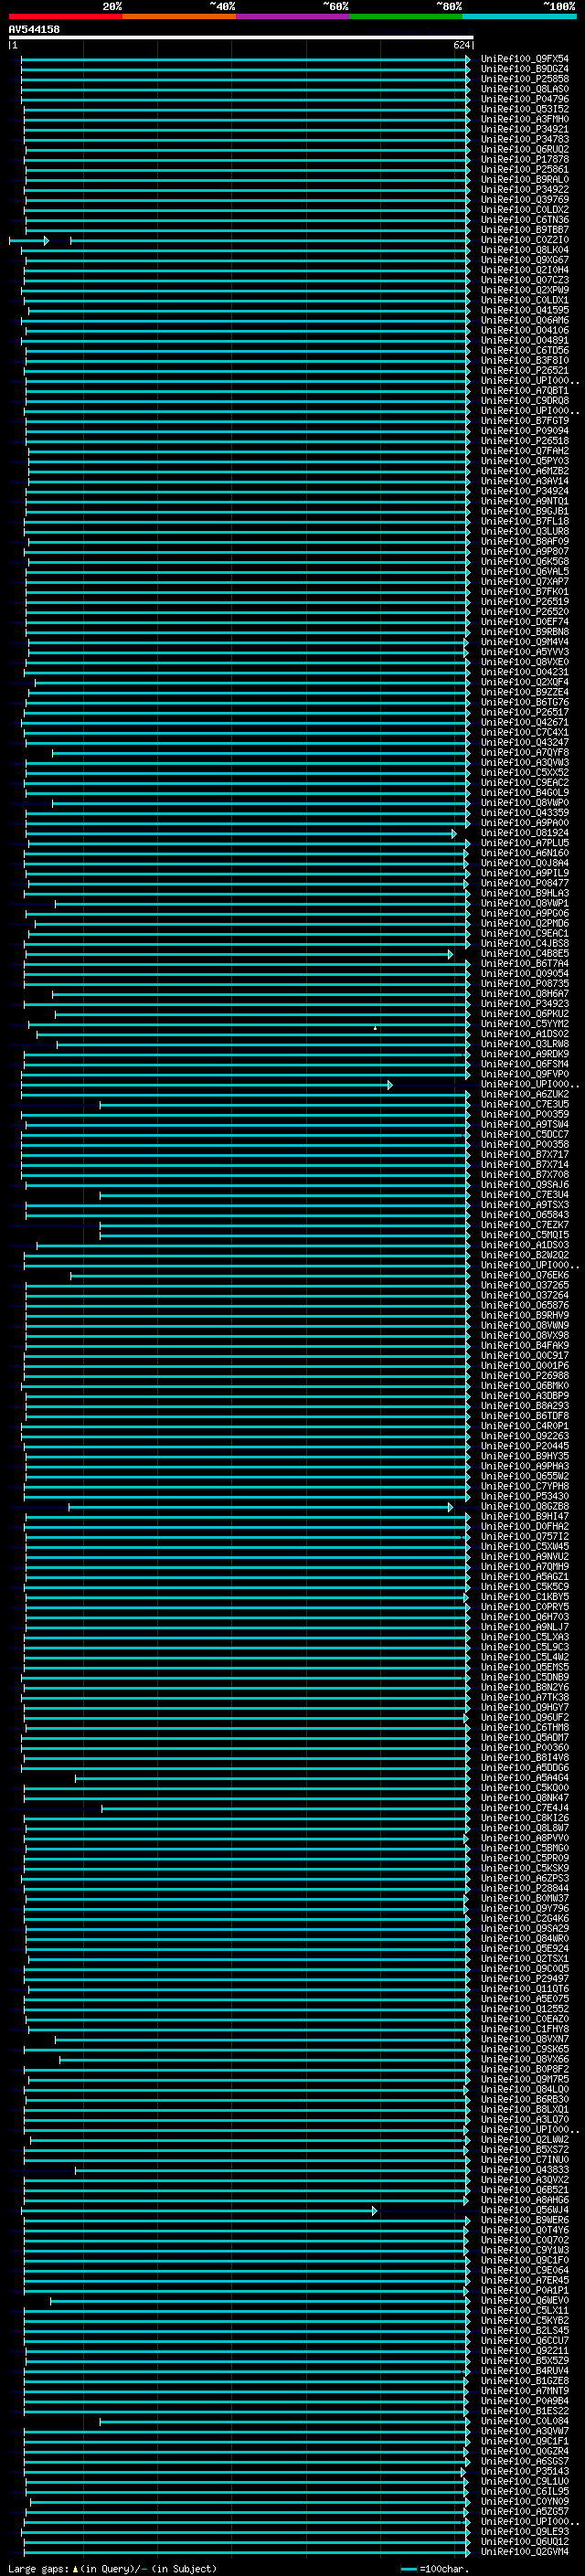Image resolution: width=585 pixels, height=2576 pixels.
Task: Select hit label UniRef100_P29497
Action: (524, 1979)
